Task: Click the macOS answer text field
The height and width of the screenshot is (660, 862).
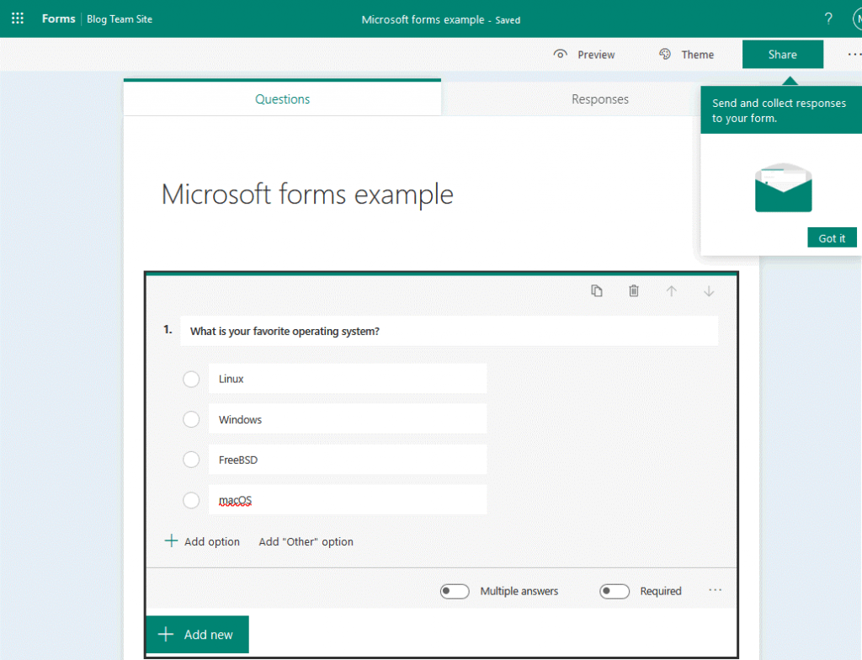Action: coord(348,499)
